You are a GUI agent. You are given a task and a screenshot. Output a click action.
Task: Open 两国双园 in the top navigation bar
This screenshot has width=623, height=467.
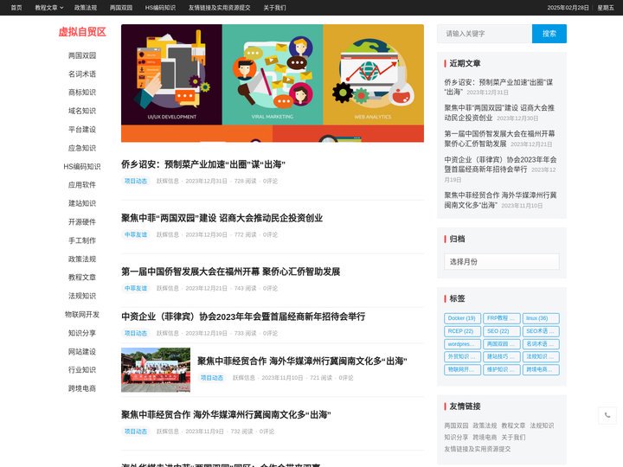121,8
